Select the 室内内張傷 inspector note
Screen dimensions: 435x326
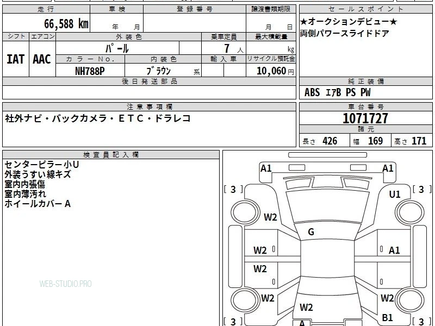[x=24, y=184]
